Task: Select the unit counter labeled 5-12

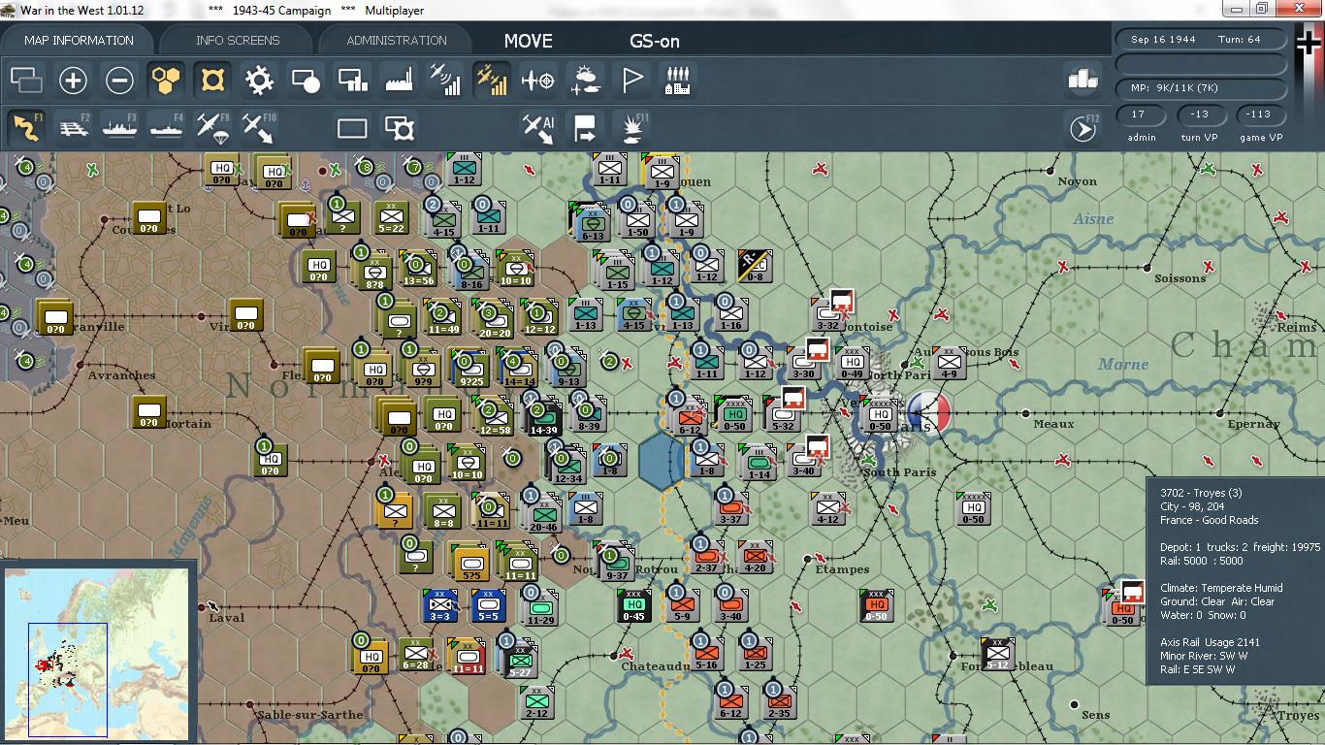Action: pos(997,654)
